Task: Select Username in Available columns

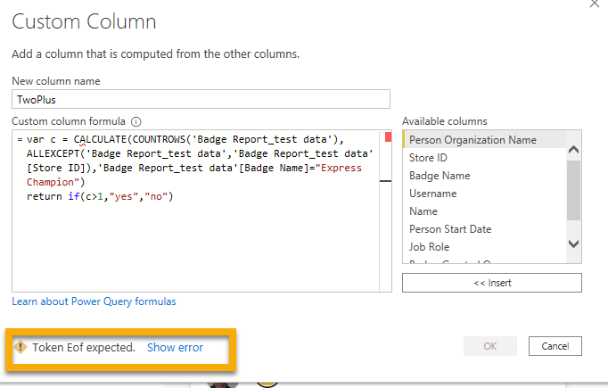Action: (x=484, y=194)
